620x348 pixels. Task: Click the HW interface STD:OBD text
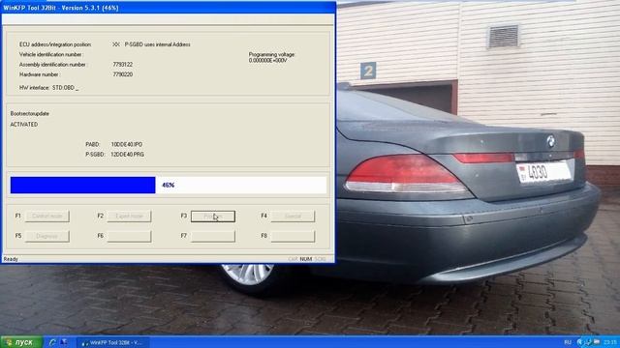pyautogui.click(x=49, y=88)
